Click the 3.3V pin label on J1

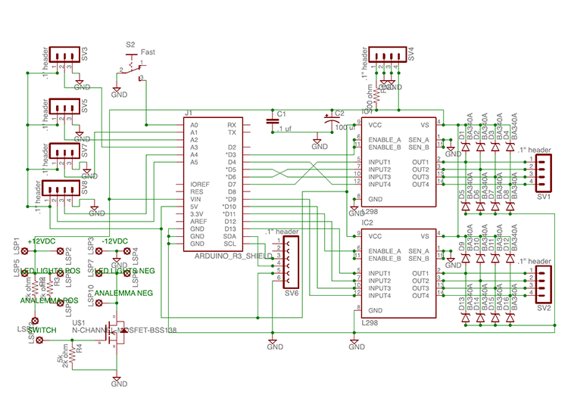(x=197, y=214)
